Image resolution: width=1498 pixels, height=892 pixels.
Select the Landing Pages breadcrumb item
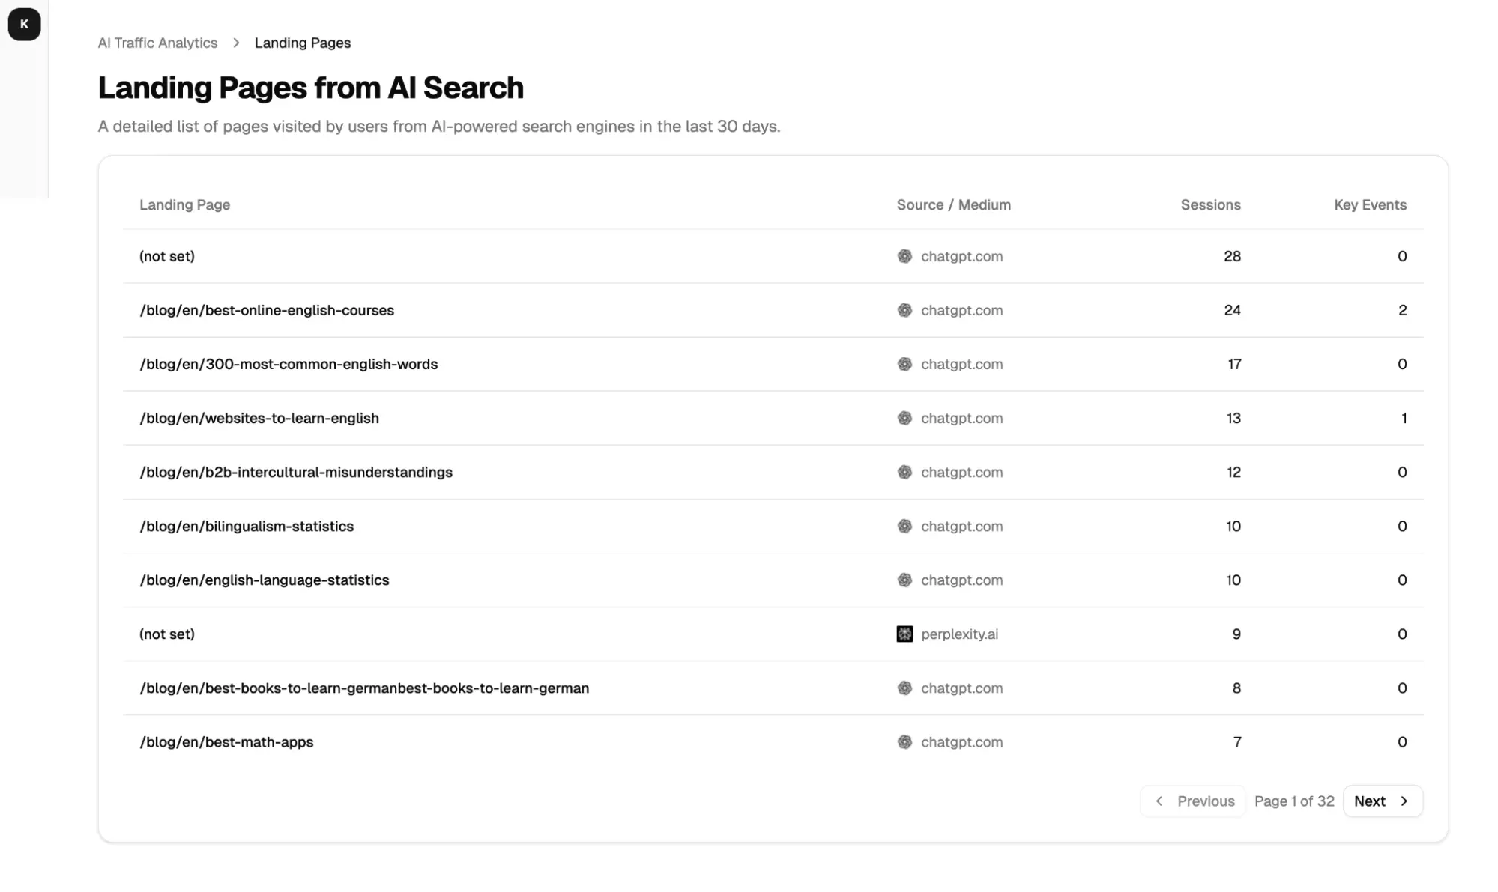(302, 43)
